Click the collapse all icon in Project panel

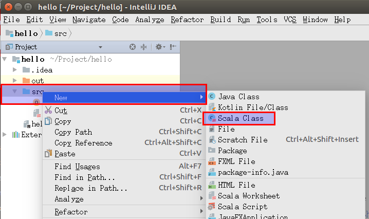click(144, 47)
